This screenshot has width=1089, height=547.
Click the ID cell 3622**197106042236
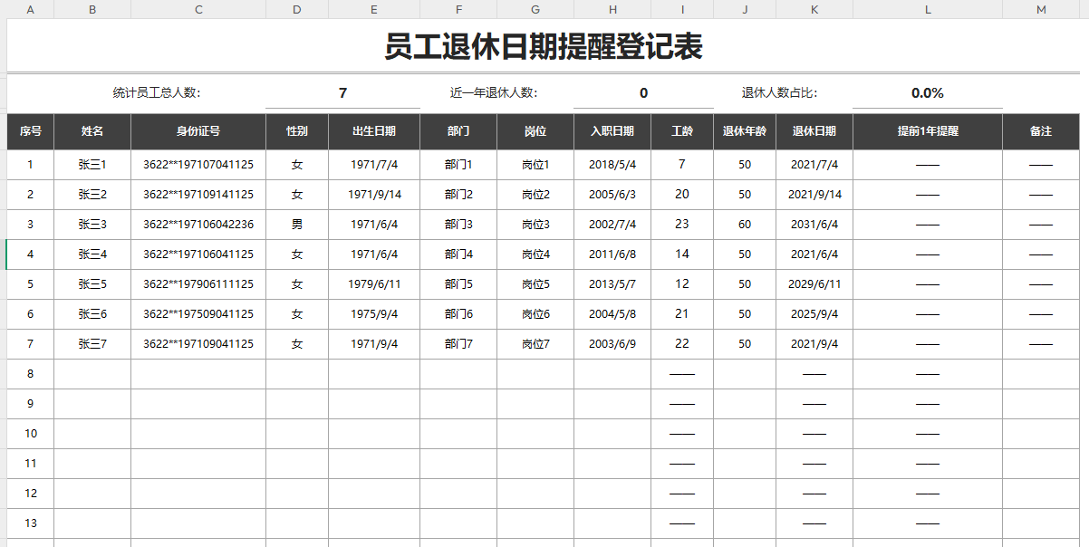coord(198,224)
